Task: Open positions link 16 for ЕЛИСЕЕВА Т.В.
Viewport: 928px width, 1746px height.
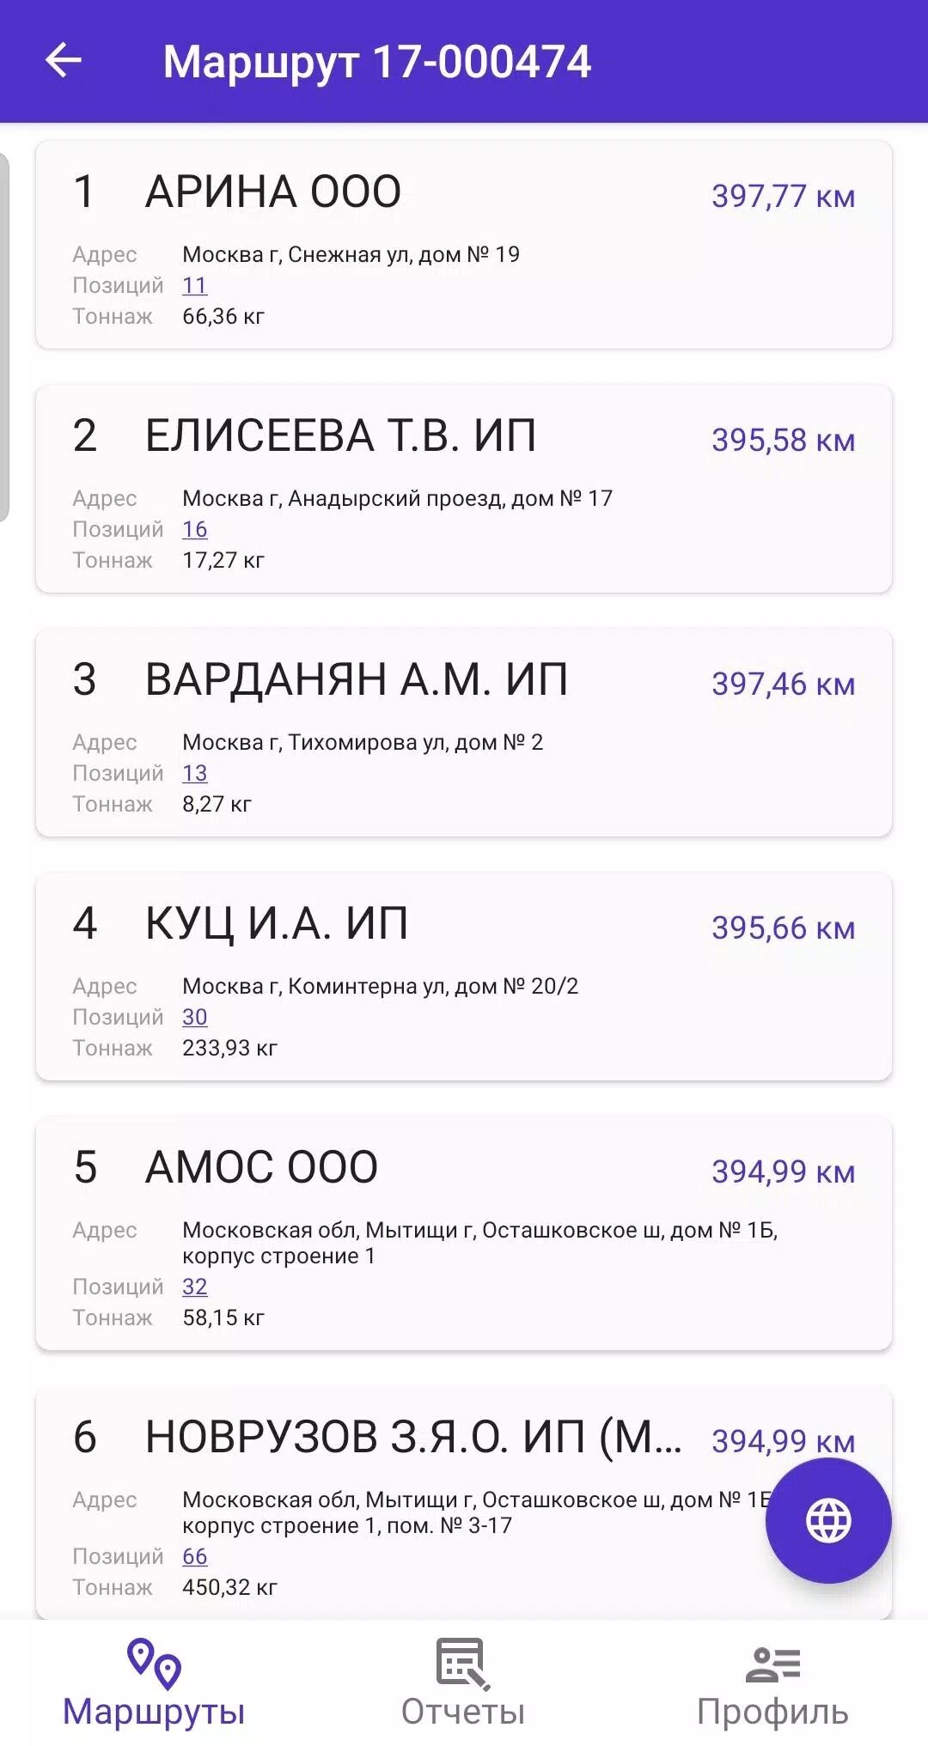Action: [x=195, y=529]
